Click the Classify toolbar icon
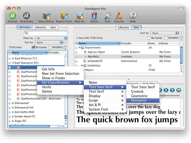Viewport: 191px width, 143px height. 119,16
